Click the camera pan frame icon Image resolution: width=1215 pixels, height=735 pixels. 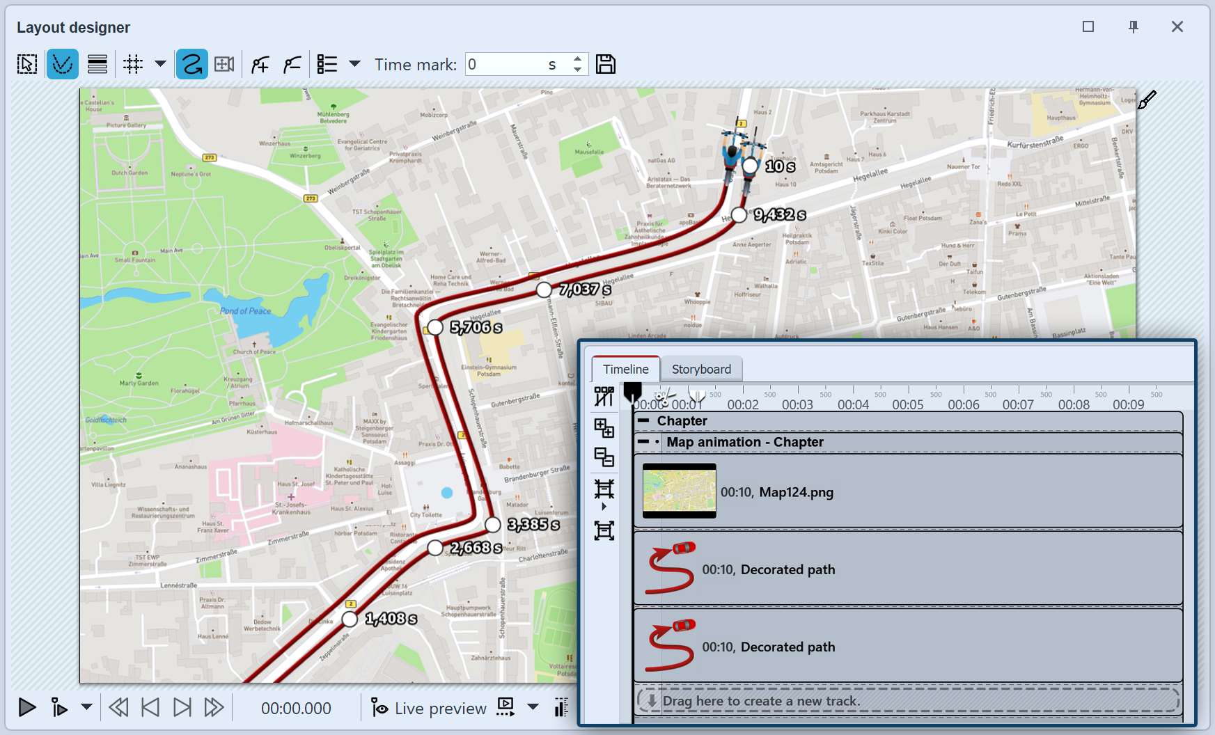point(224,65)
